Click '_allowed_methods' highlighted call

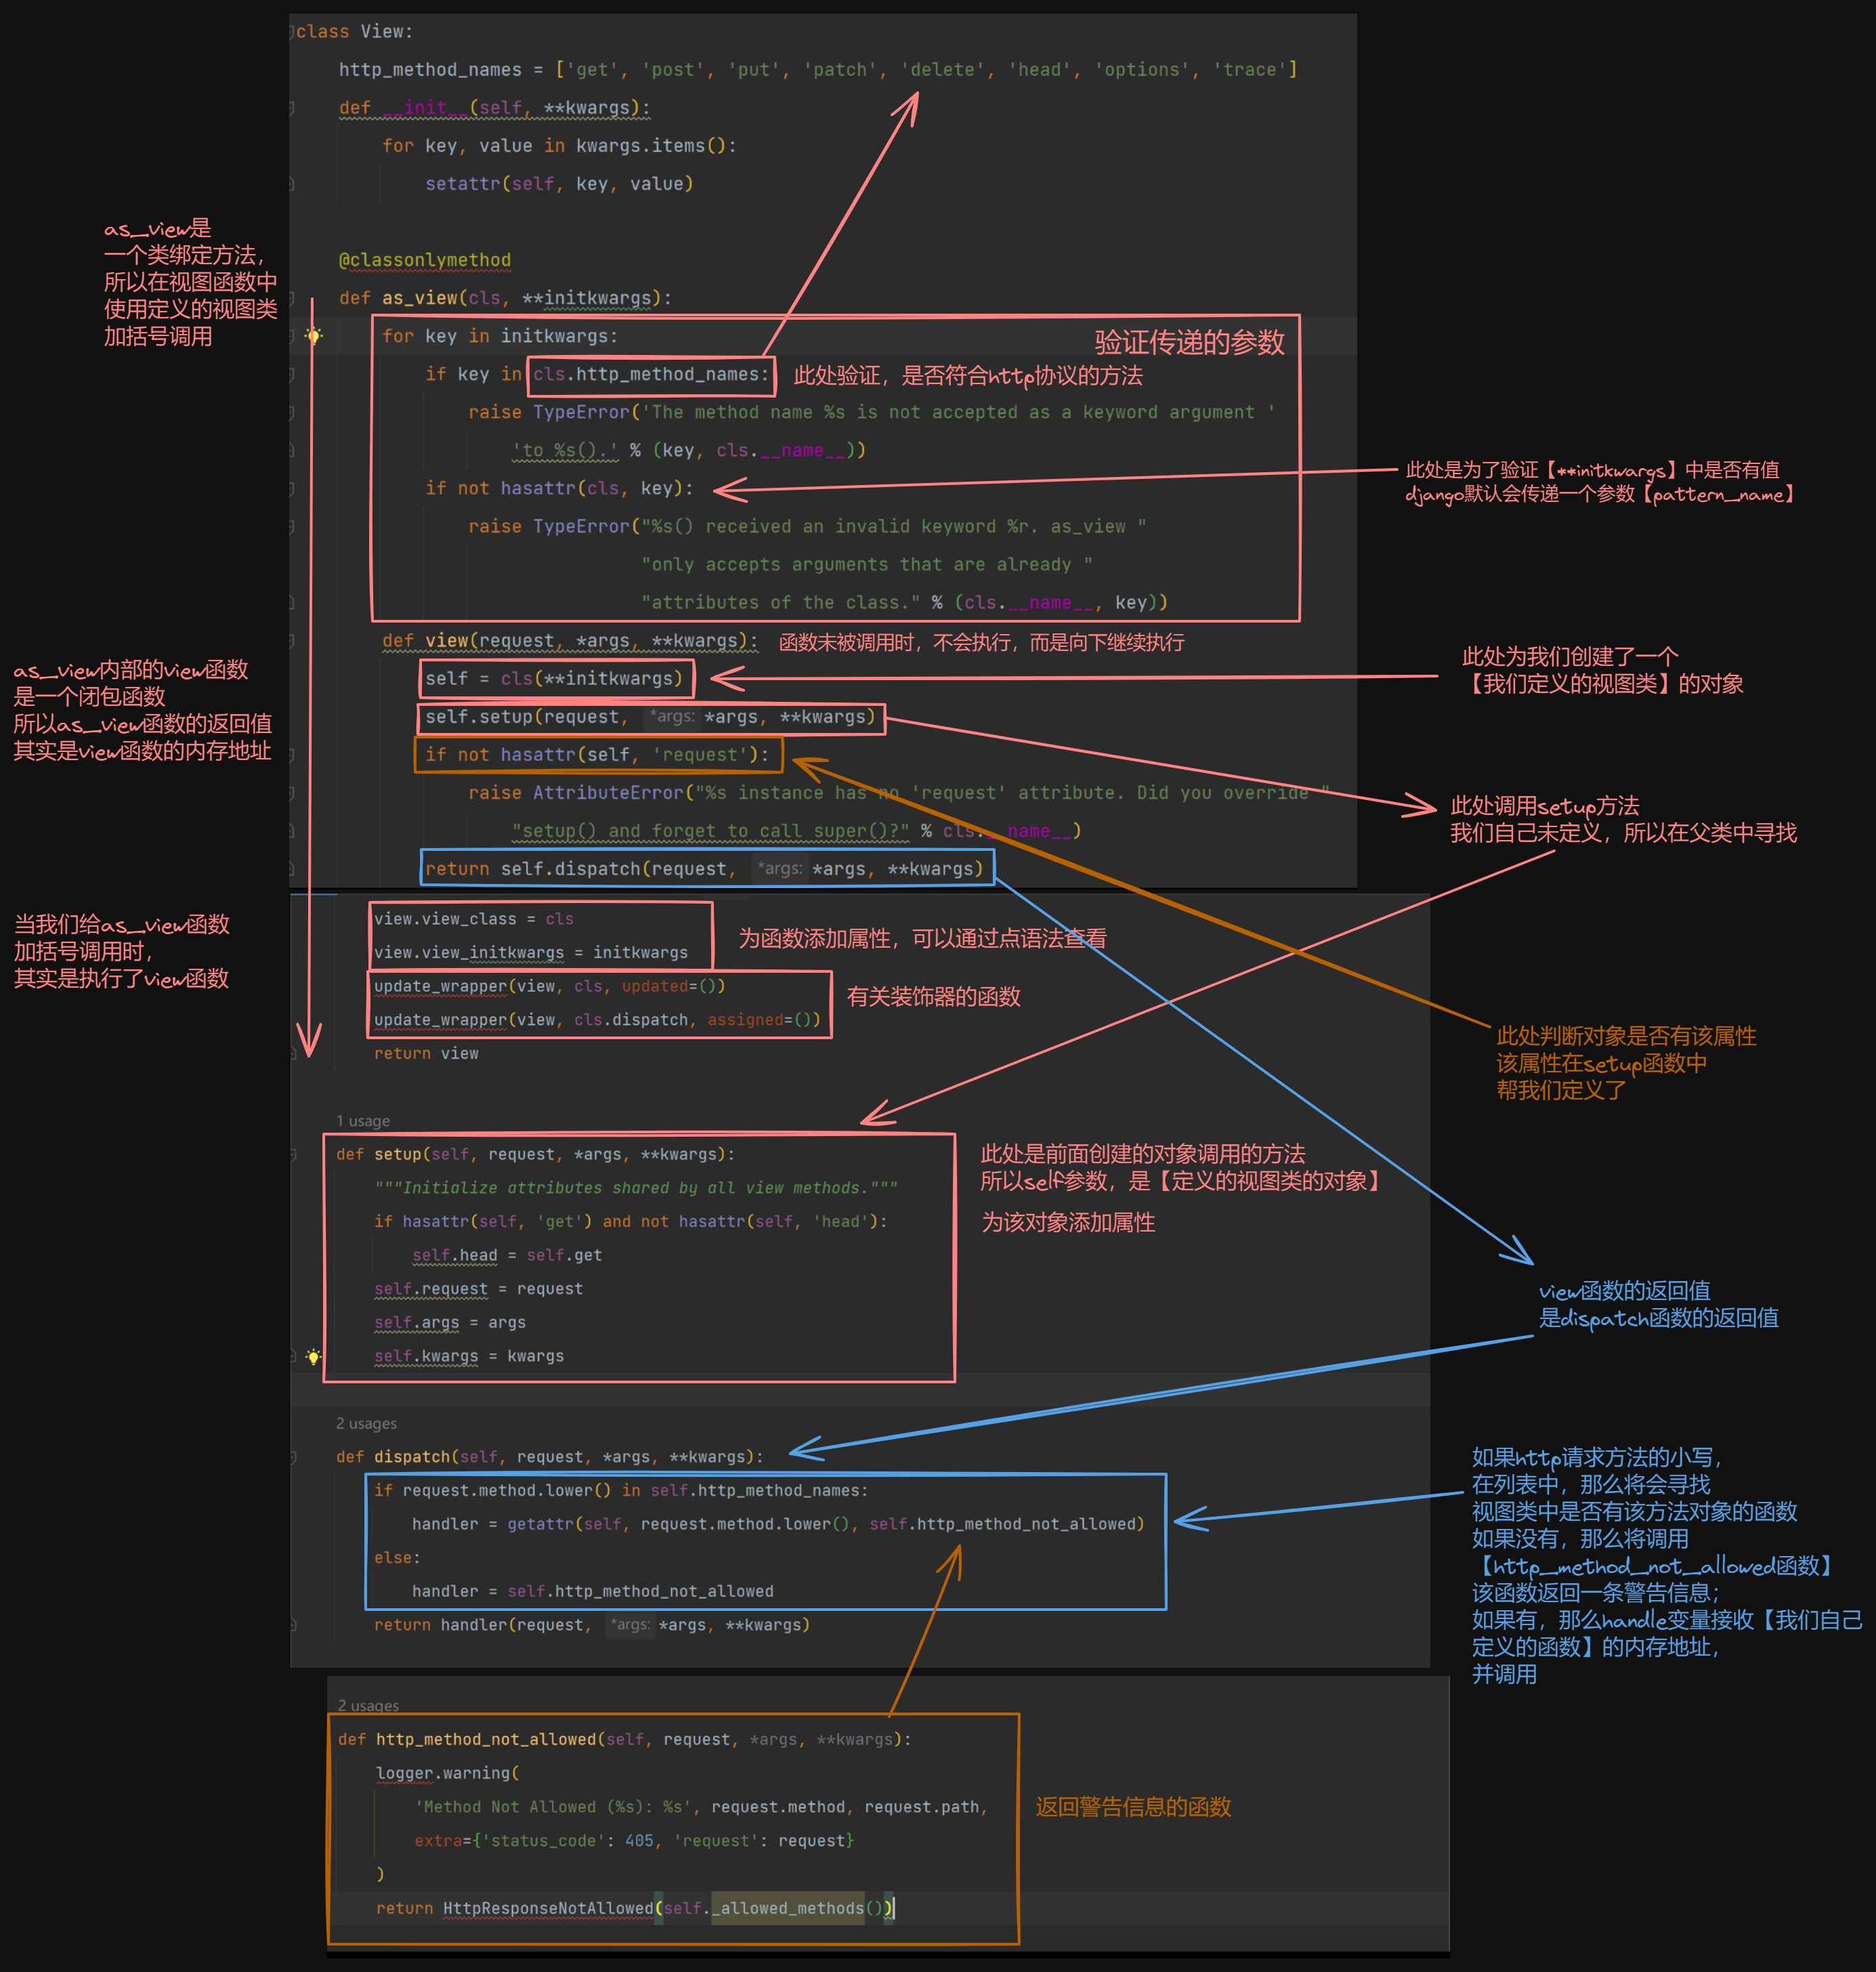[787, 1908]
